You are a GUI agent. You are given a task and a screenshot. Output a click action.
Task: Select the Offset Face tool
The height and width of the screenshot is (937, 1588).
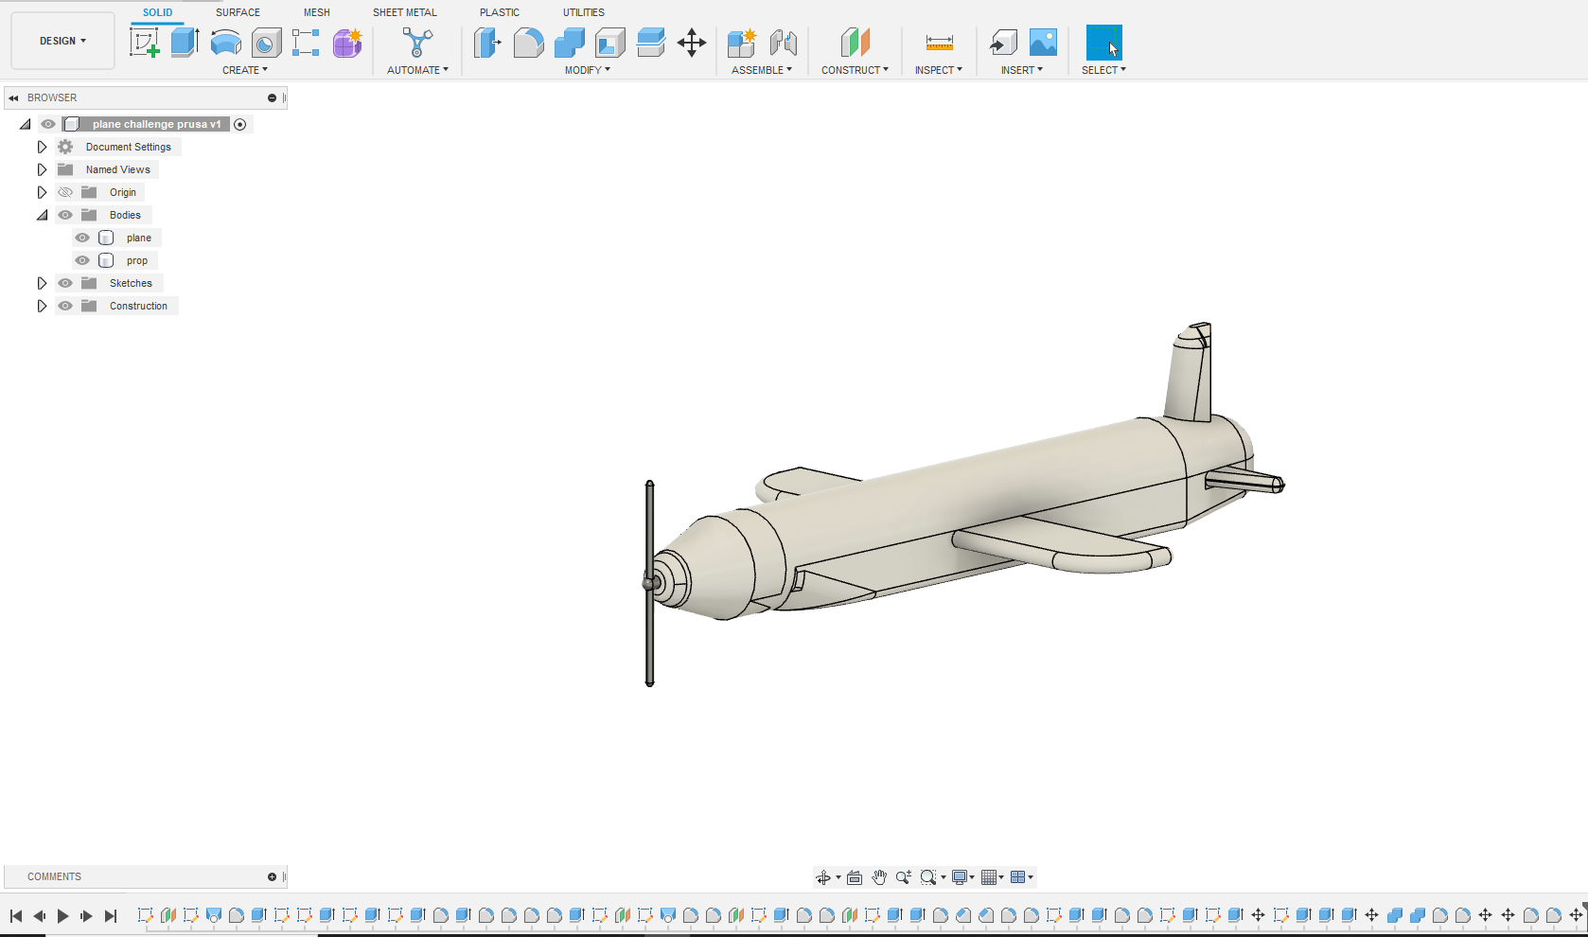tap(651, 43)
